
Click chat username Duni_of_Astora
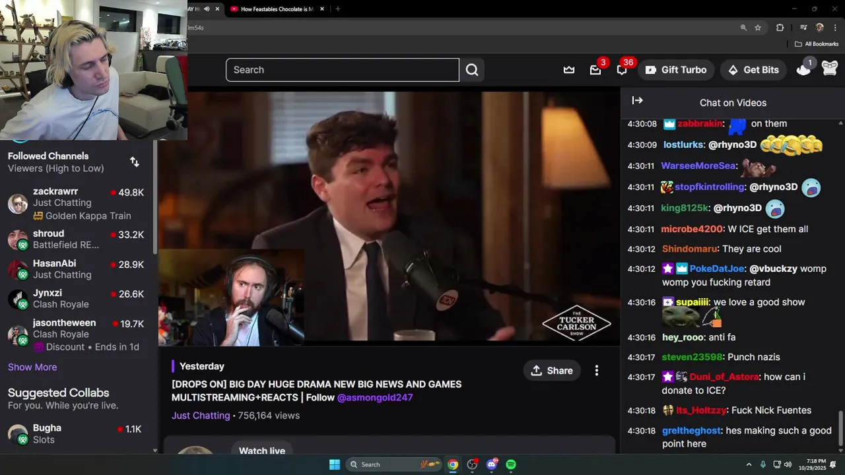point(724,377)
